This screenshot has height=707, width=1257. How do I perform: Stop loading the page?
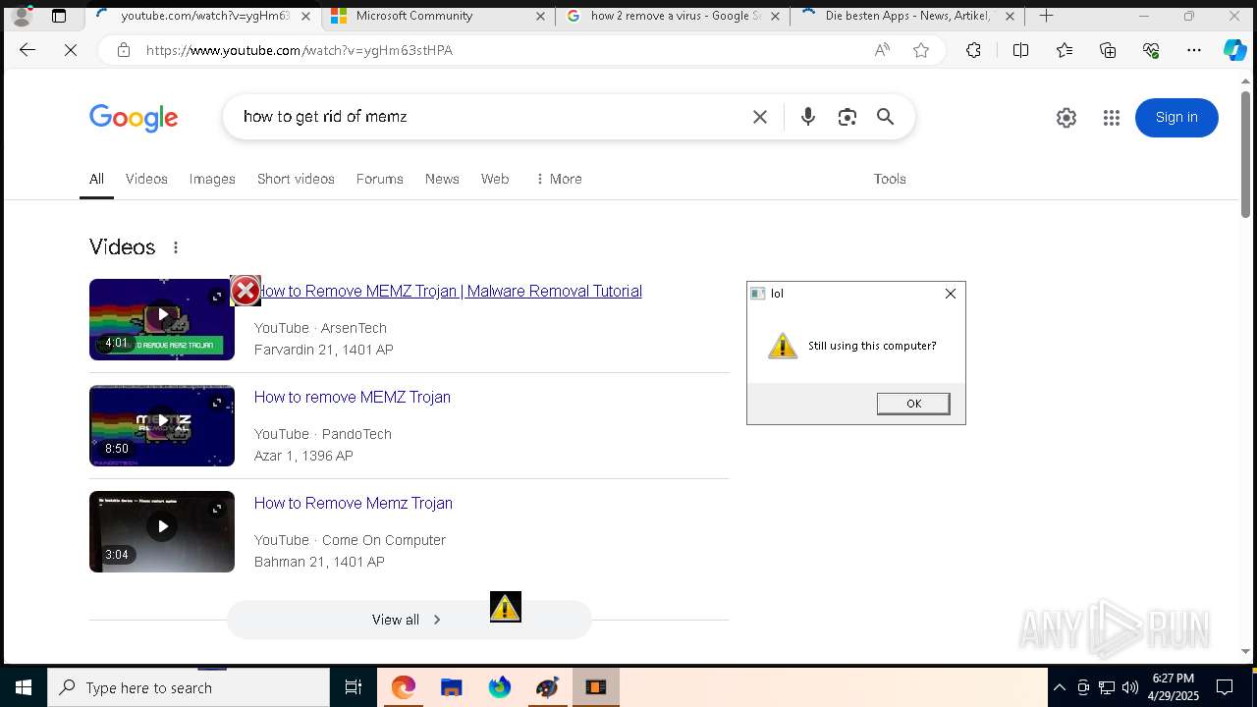click(x=71, y=50)
